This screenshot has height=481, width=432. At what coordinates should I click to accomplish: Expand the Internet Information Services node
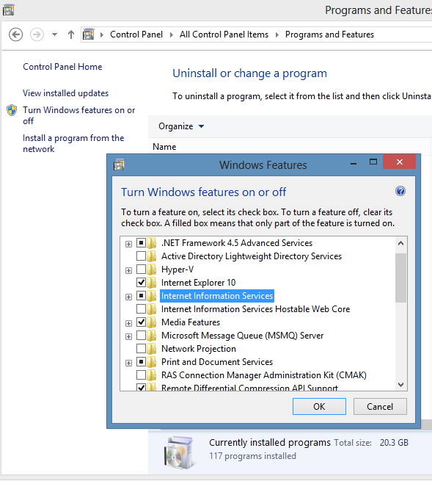128,297
